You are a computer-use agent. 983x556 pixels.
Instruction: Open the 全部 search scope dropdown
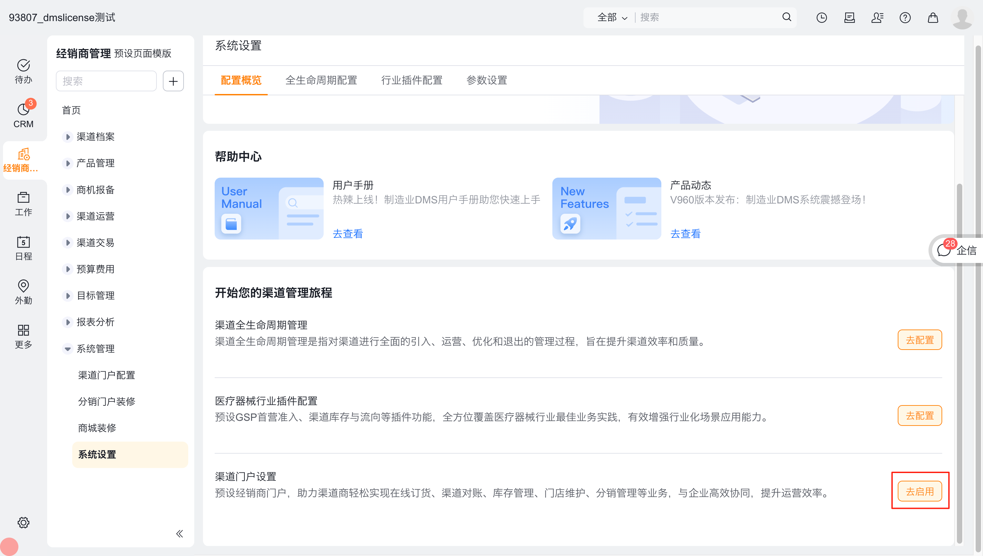(612, 18)
